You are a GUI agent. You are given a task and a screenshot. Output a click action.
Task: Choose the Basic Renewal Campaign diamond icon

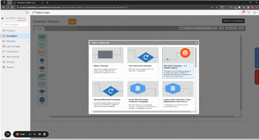(x=143, y=57)
